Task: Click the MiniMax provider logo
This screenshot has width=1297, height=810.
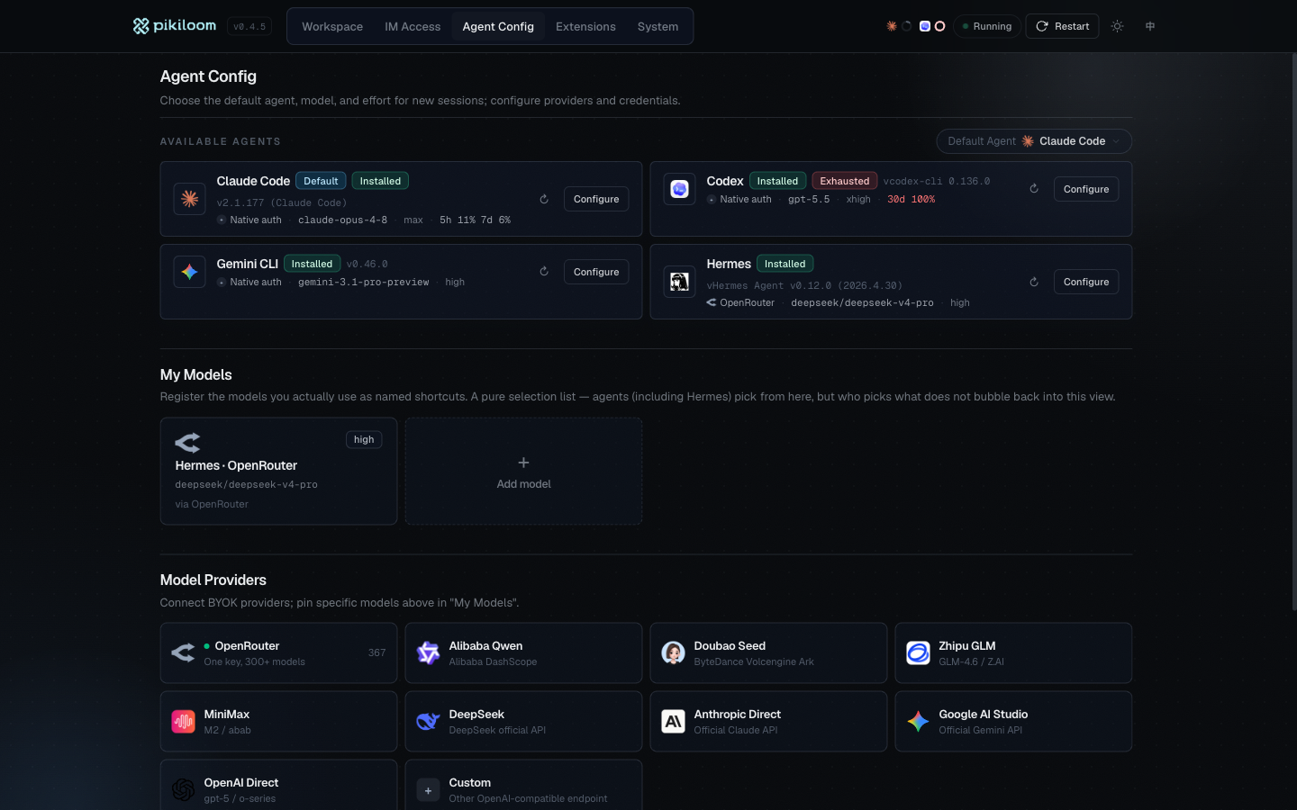Action: tap(183, 721)
